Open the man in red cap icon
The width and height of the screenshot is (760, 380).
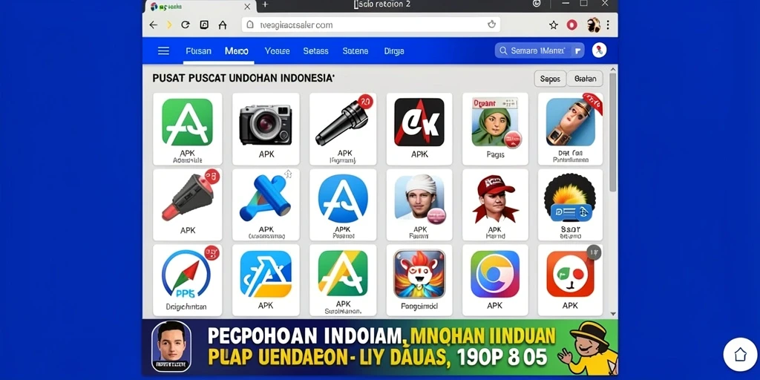[494, 199]
